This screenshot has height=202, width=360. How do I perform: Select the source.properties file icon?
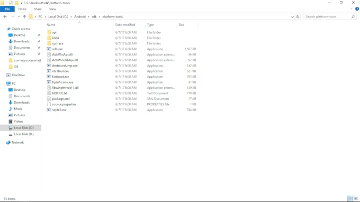click(x=49, y=104)
